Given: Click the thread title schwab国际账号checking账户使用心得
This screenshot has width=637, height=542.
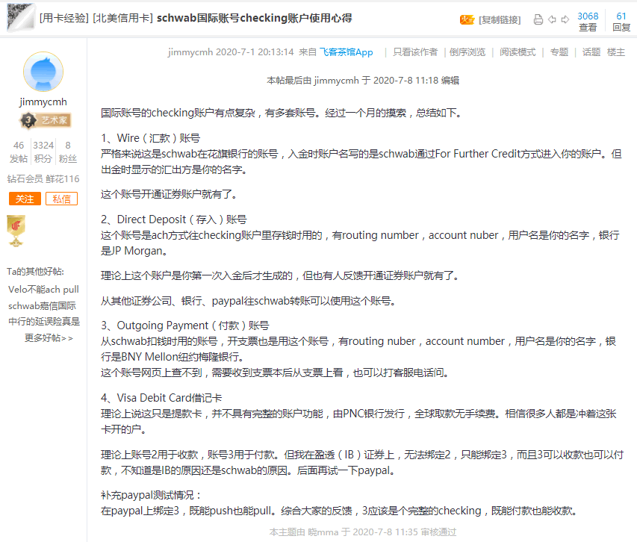Looking at the screenshot, I should point(255,18).
